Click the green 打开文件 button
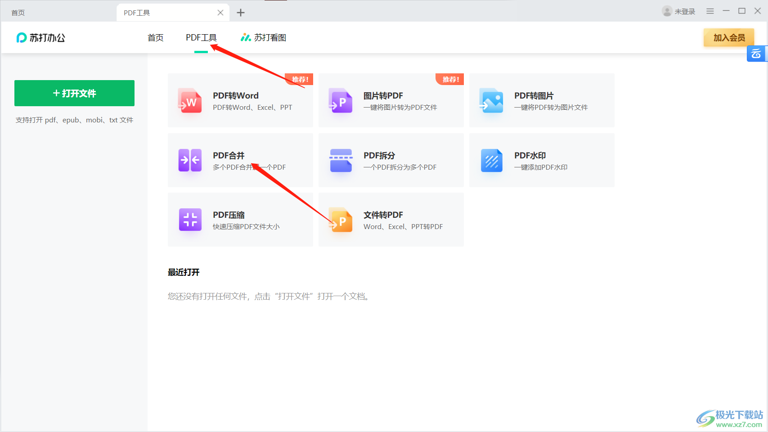768x432 pixels. [74, 93]
